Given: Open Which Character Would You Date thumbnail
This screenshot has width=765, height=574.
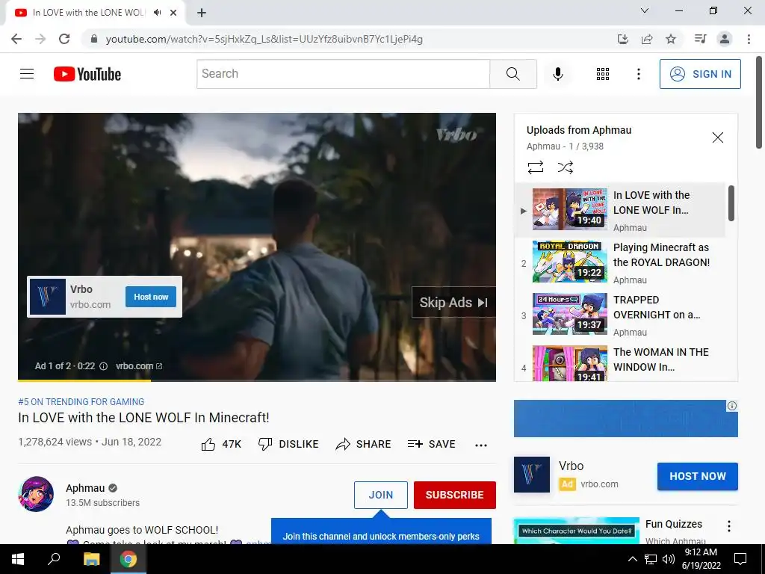Looking at the screenshot, I should 576,531.
